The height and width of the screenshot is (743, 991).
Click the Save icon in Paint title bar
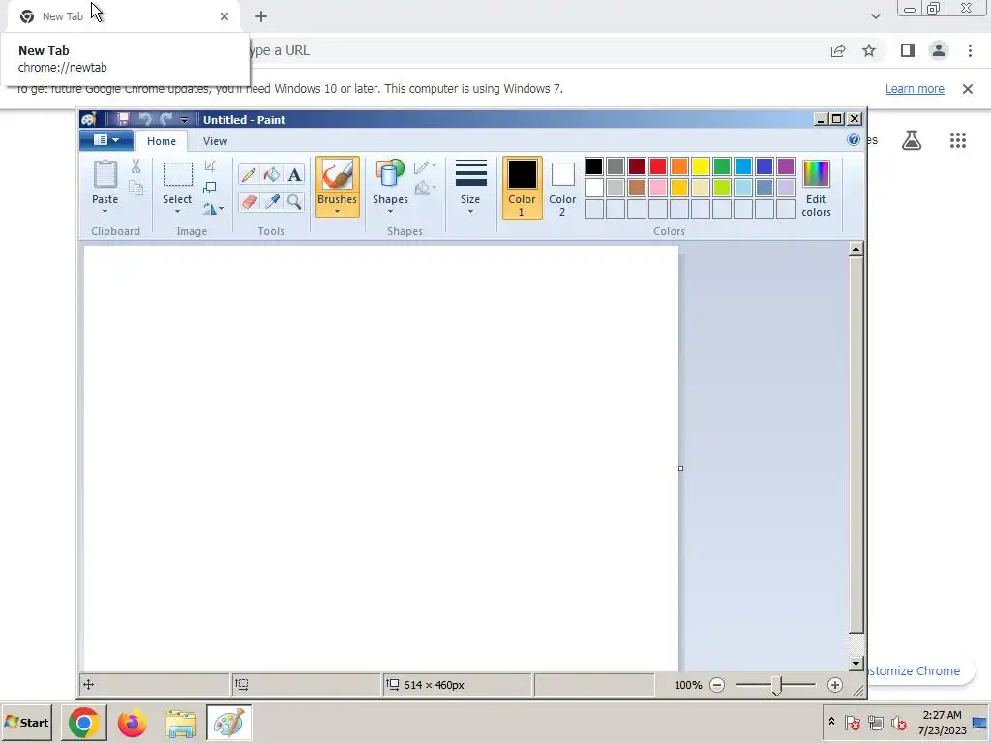123,119
